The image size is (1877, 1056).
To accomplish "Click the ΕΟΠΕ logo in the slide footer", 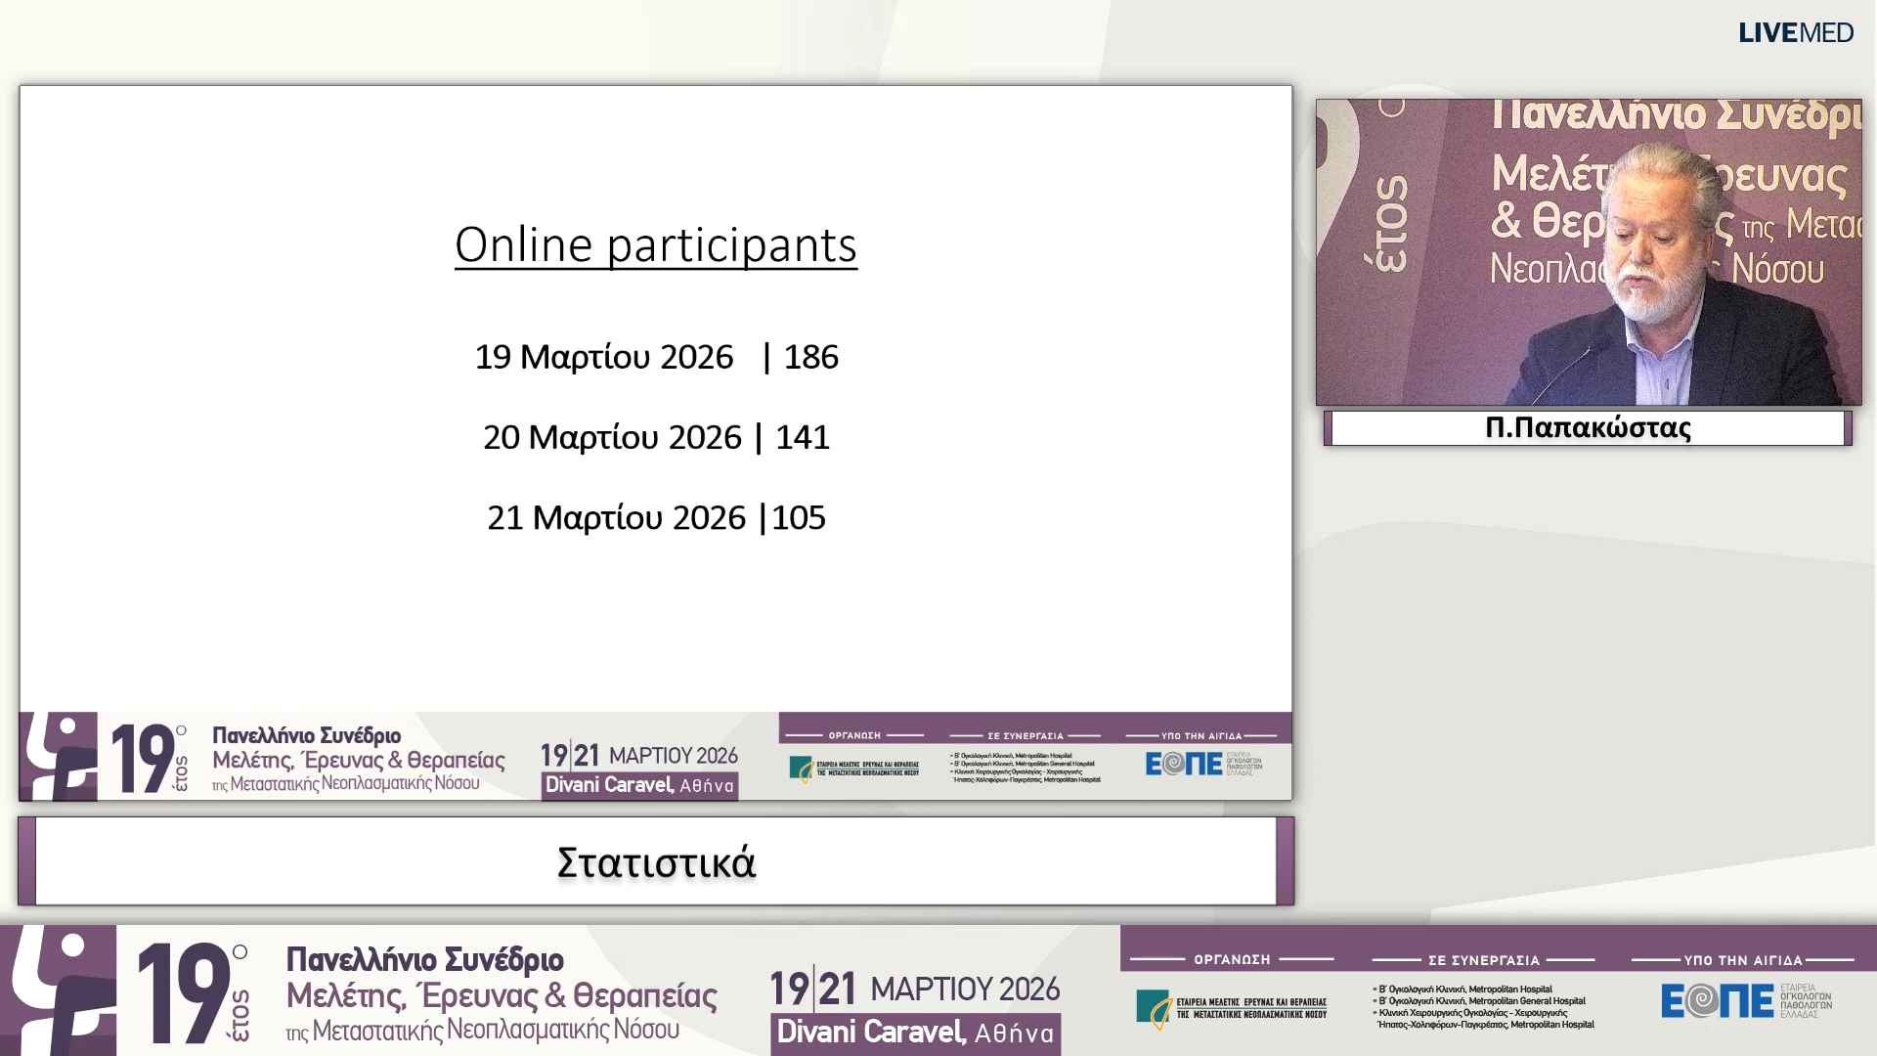I will coord(1203,764).
